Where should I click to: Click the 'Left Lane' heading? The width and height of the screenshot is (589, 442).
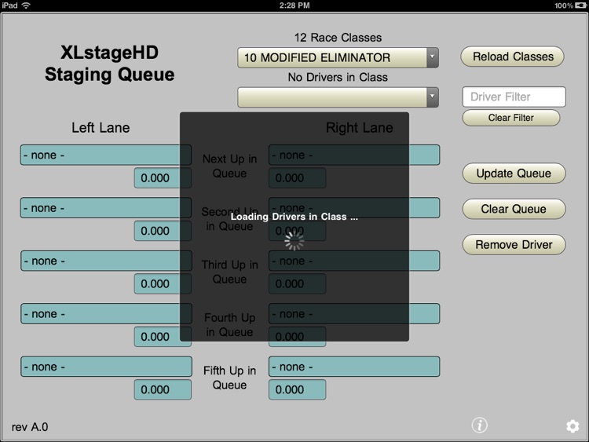coord(101,128)
